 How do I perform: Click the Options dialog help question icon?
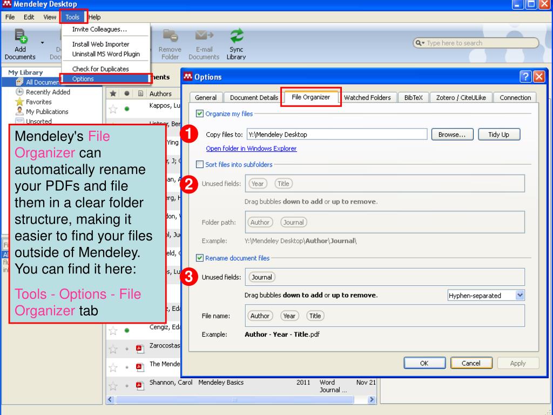[525, 77]
